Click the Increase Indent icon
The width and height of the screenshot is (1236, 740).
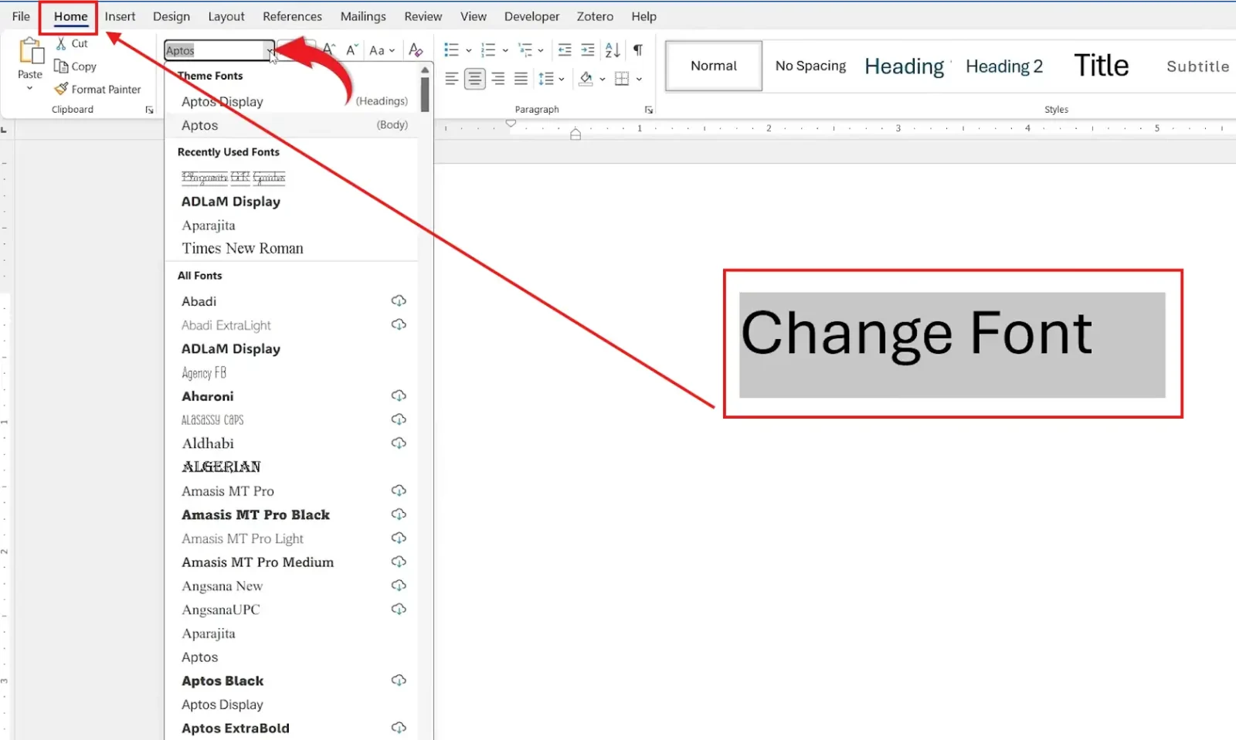pyautogui.click(x=588, y=50)
